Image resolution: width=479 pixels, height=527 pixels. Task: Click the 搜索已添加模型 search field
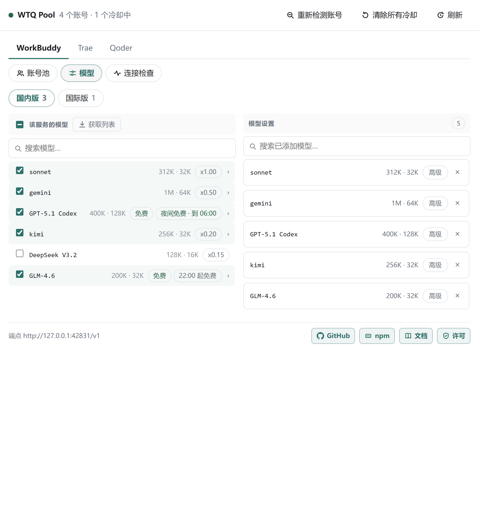tap(357, 146)
